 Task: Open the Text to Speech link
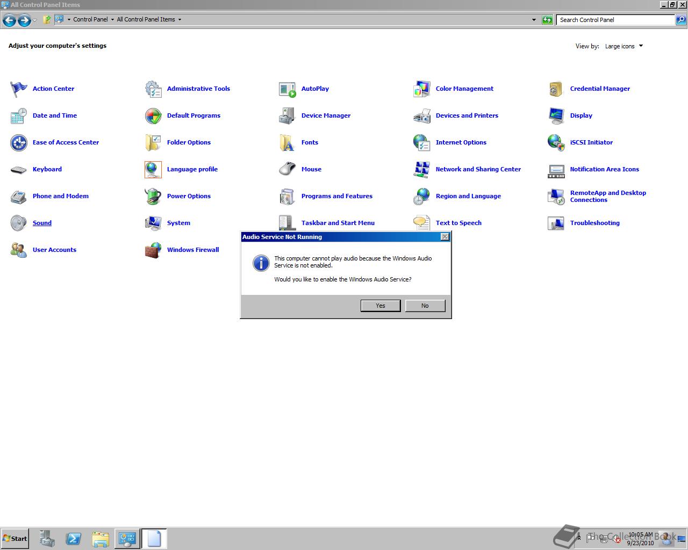click(x=458, y=223)
